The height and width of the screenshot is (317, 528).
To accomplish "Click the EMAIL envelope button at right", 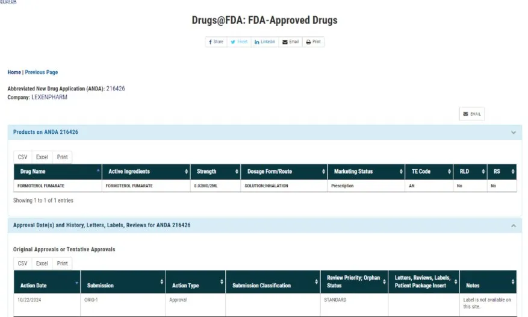I will click(471, 114).
